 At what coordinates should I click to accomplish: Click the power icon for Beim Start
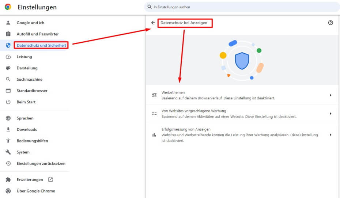click(x=8, y=102)
